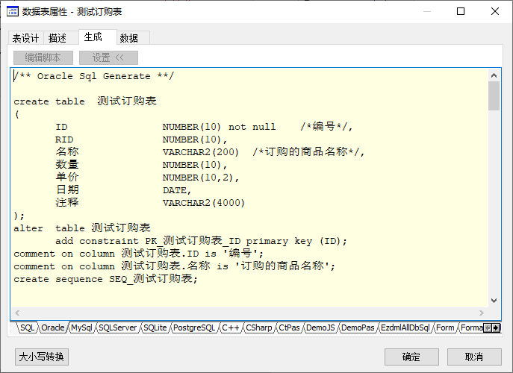
Task: Select the SQLServer script tab
Action: coord(117,327)
